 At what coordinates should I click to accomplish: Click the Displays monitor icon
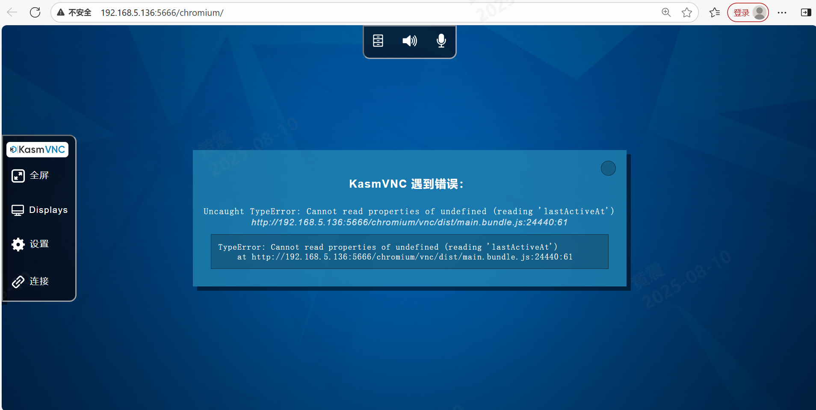(x=18, y=210)
